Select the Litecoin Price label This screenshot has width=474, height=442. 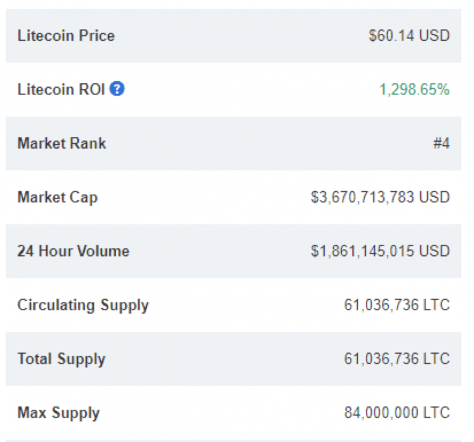click(x=66, y=36)
